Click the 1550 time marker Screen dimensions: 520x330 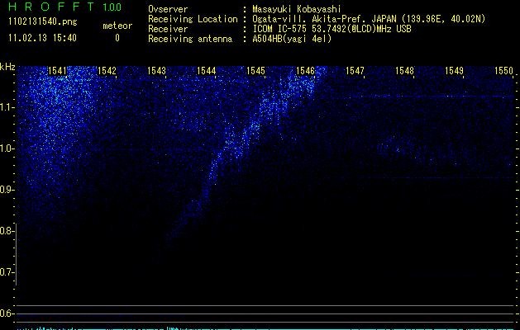pos(503,71)
